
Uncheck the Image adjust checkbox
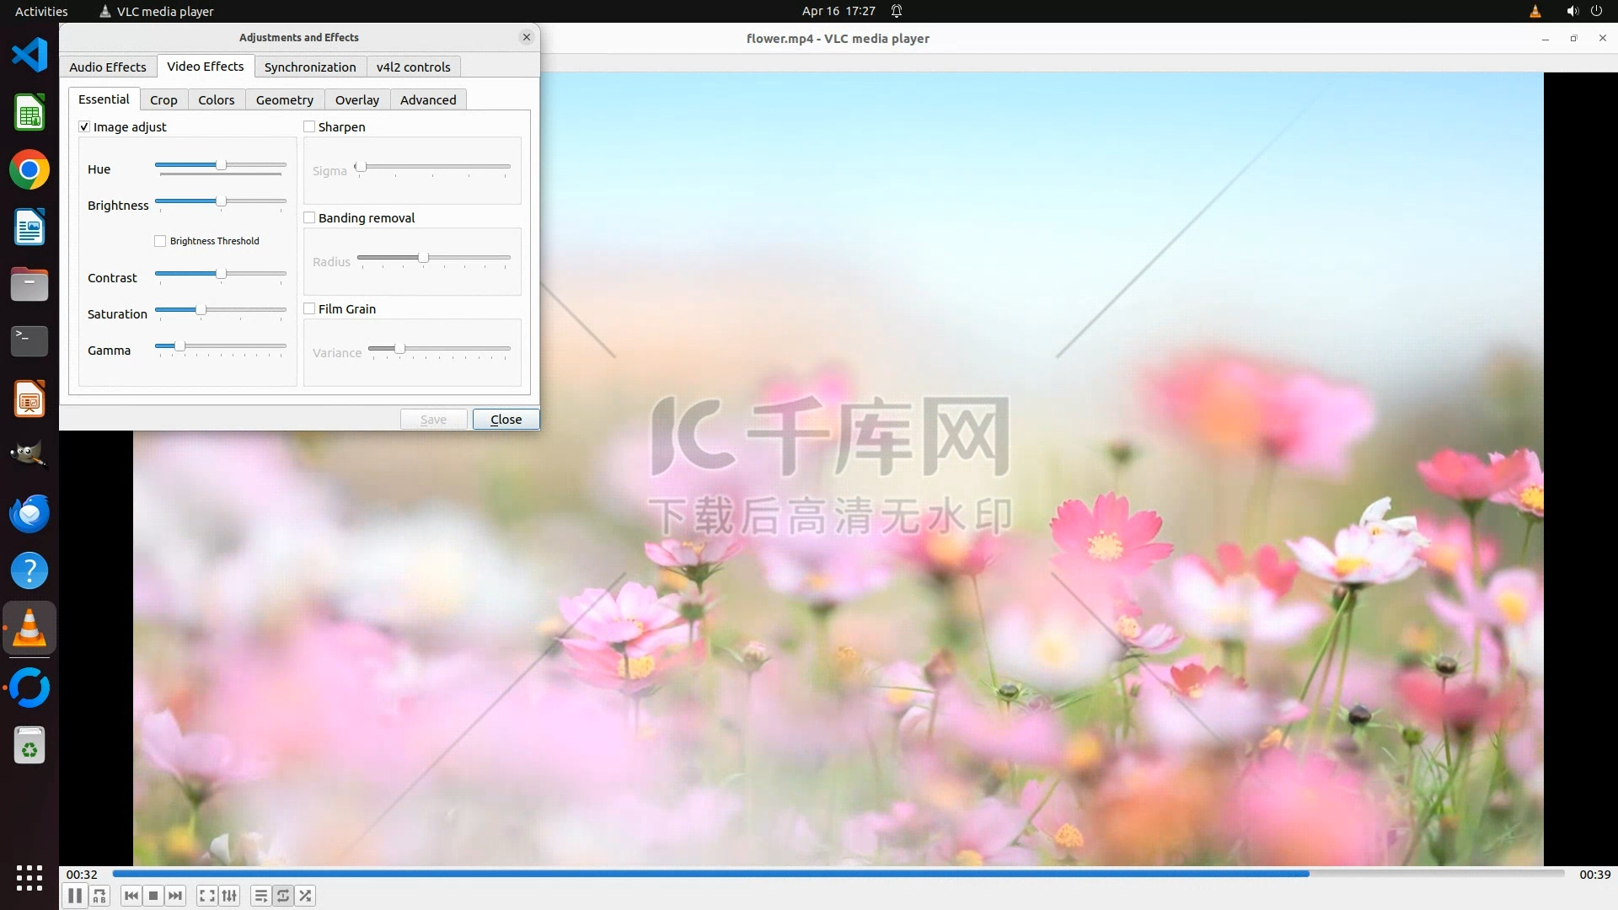(84, 126)
